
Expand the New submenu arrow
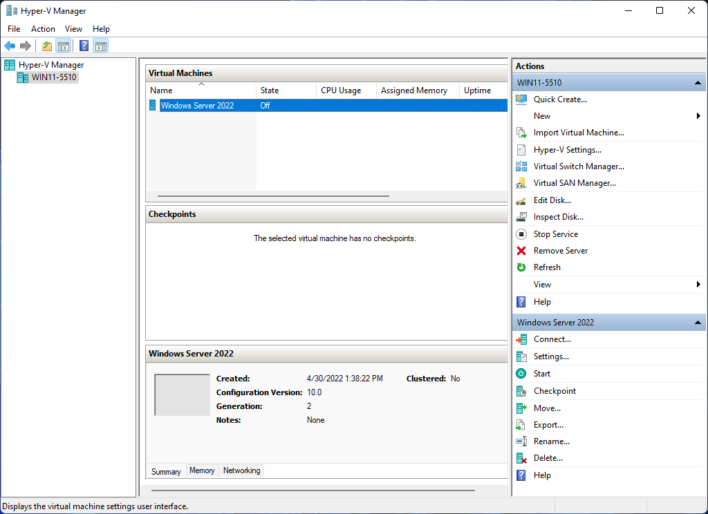coord(698,116)
